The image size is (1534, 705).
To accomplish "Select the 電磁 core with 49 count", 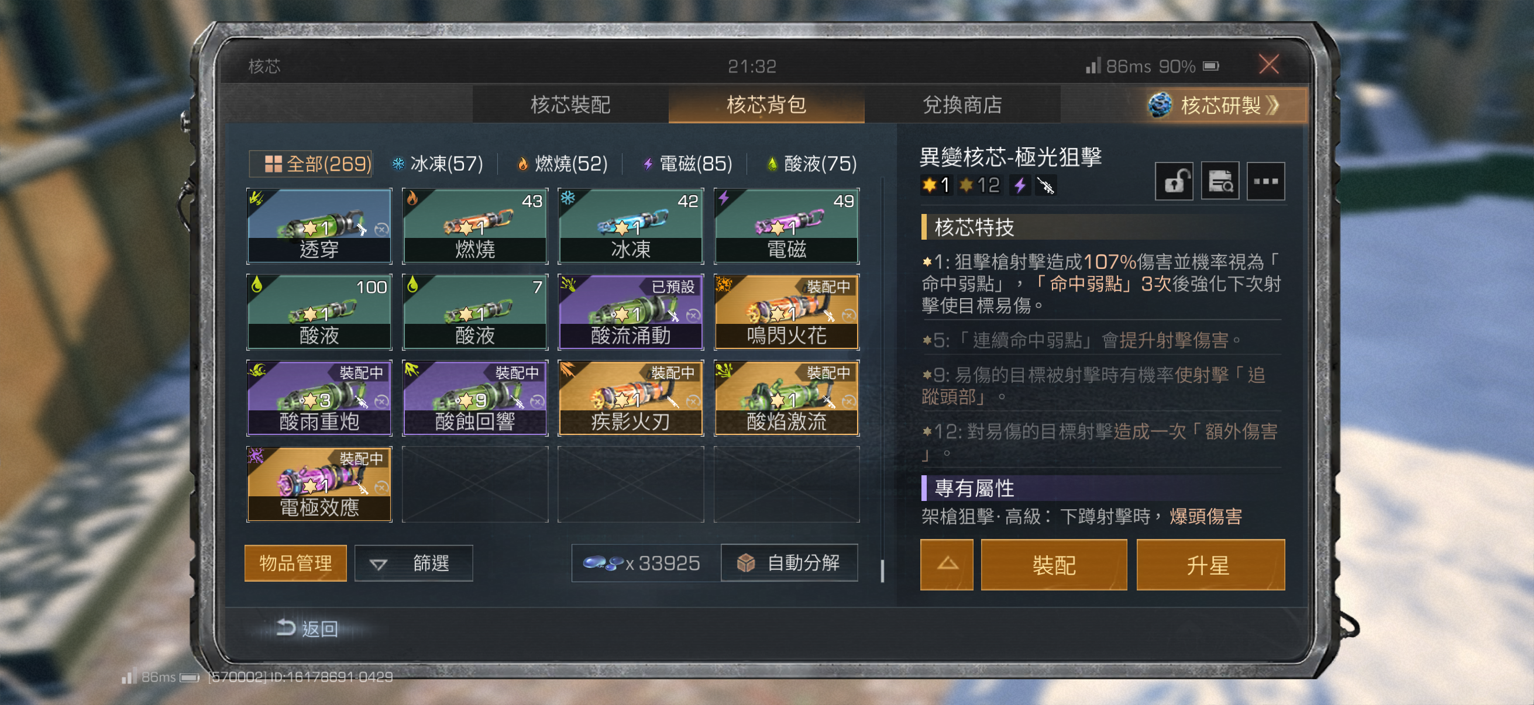I will (787, 226).
